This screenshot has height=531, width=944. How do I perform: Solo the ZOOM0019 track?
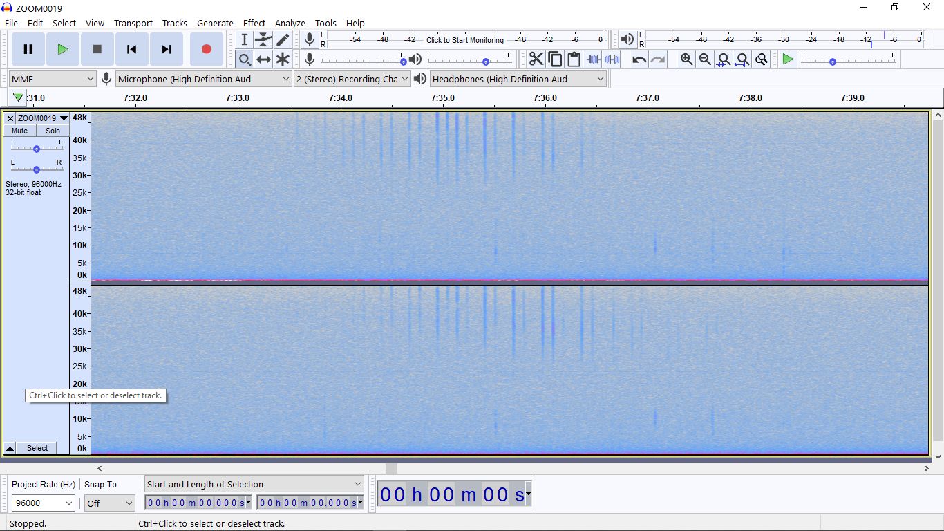pos(53,131)
